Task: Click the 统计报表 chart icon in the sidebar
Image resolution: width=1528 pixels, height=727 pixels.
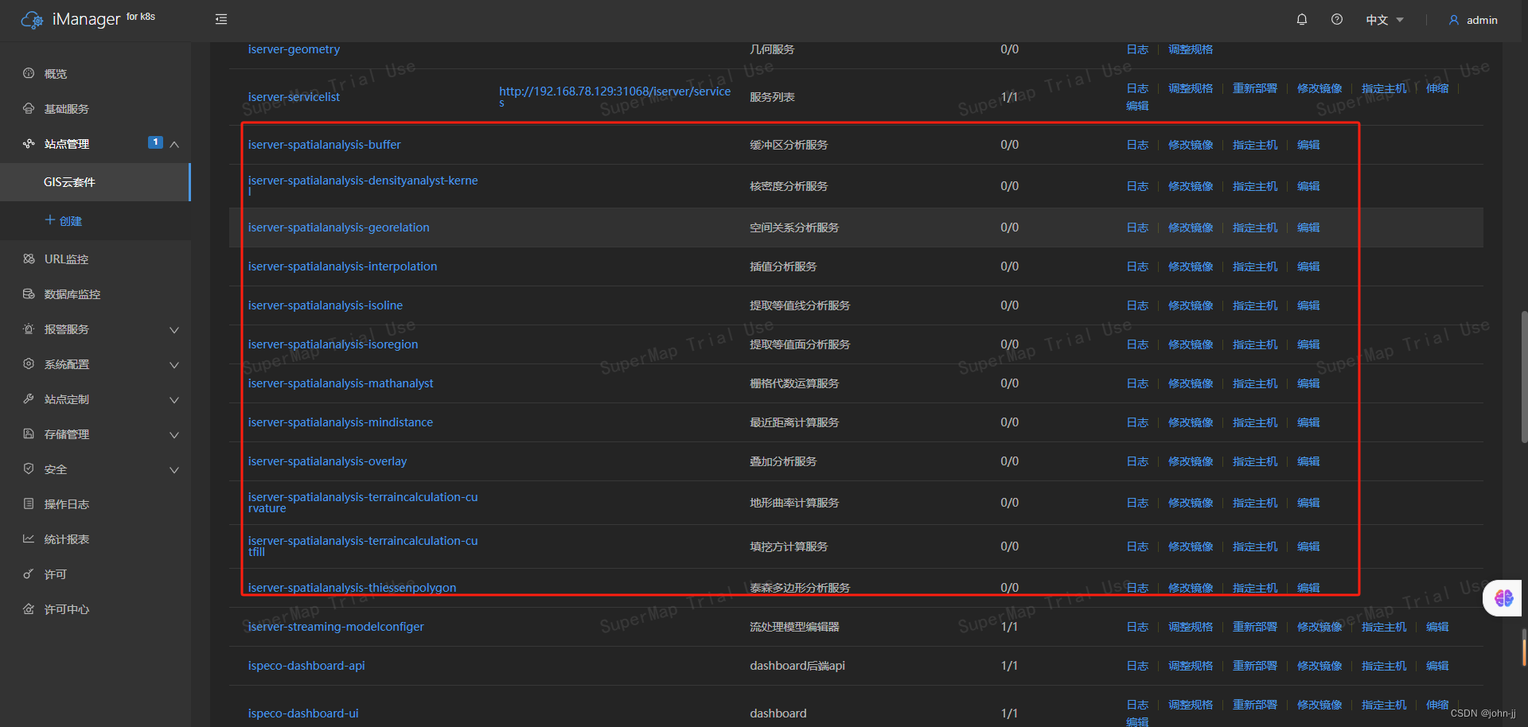Action: 29,538
